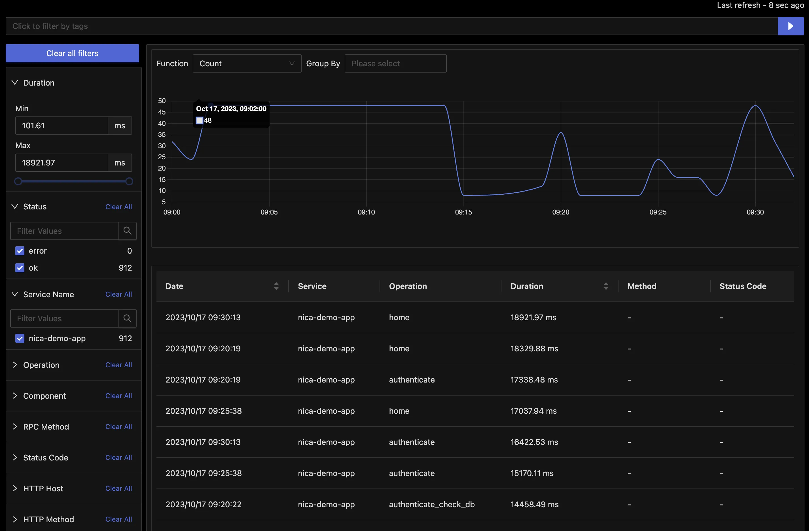Focus the filter by tags input
The image size is (809, 531).
391,26
